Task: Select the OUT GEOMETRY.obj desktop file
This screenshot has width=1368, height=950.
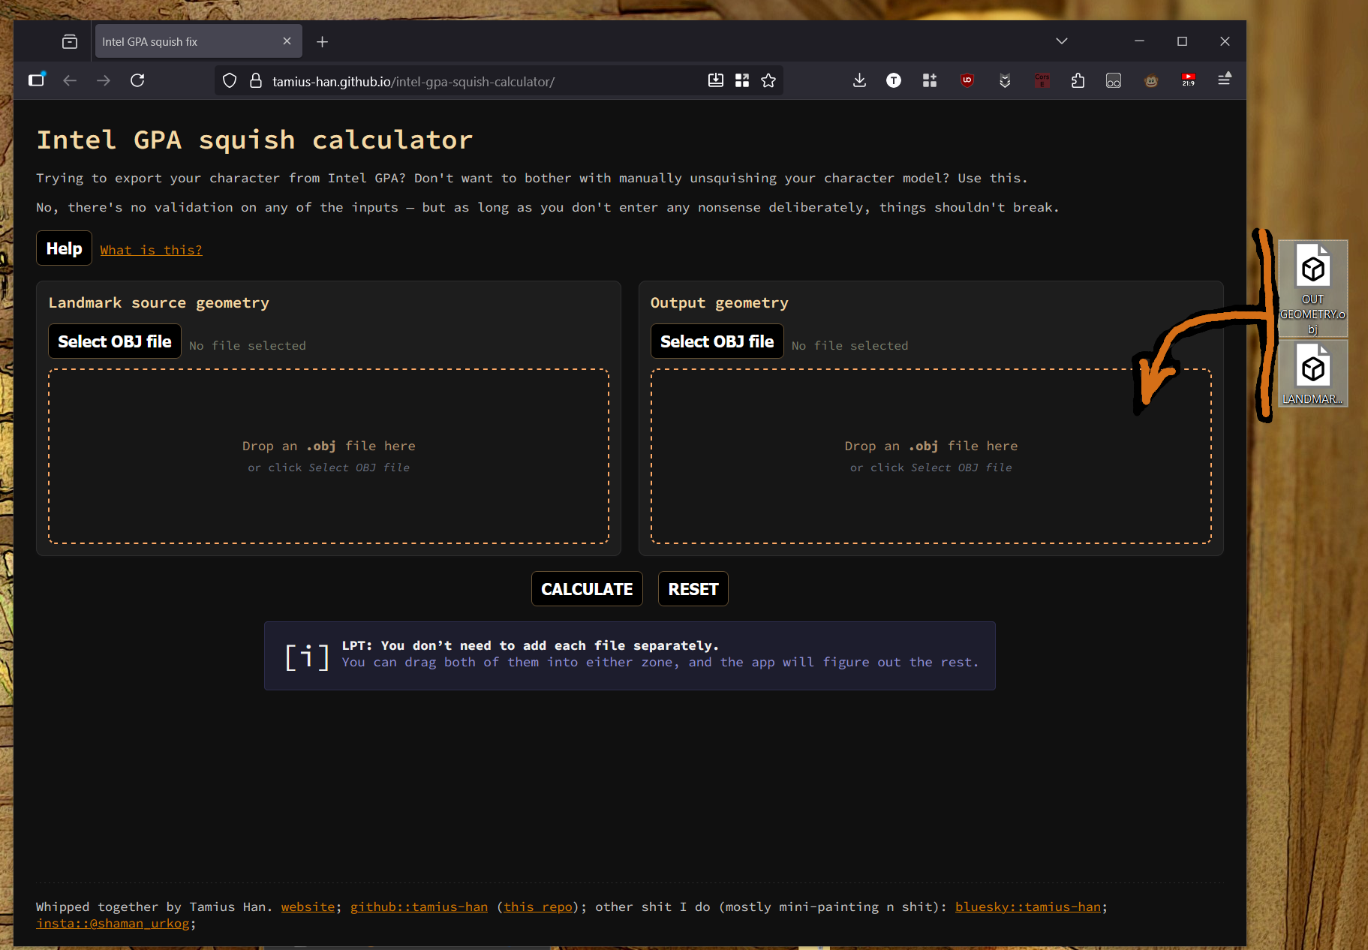Action: 1312,288
